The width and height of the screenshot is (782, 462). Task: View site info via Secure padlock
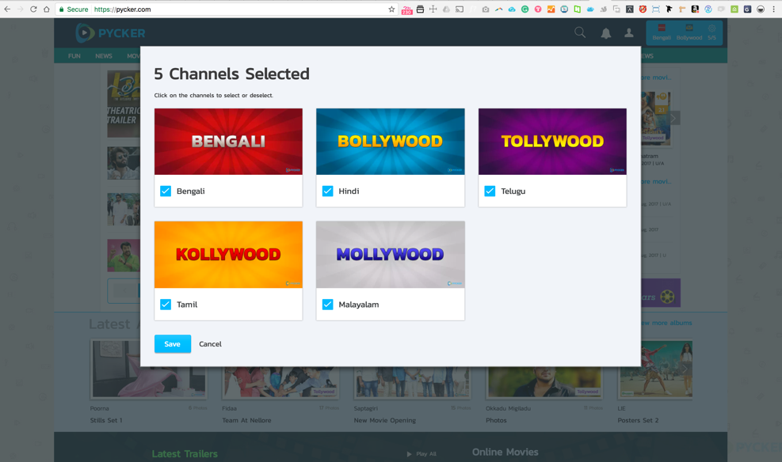pyautogui.click(x=74, y=9)
